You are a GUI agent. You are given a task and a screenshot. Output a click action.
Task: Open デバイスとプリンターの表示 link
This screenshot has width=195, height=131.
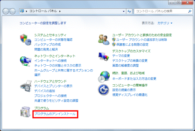click(x=53, y=86)
